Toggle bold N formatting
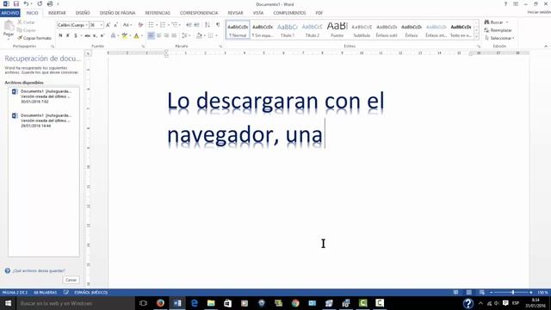The image size is (551, 310). pyautogui.click(x=60, y=35)
